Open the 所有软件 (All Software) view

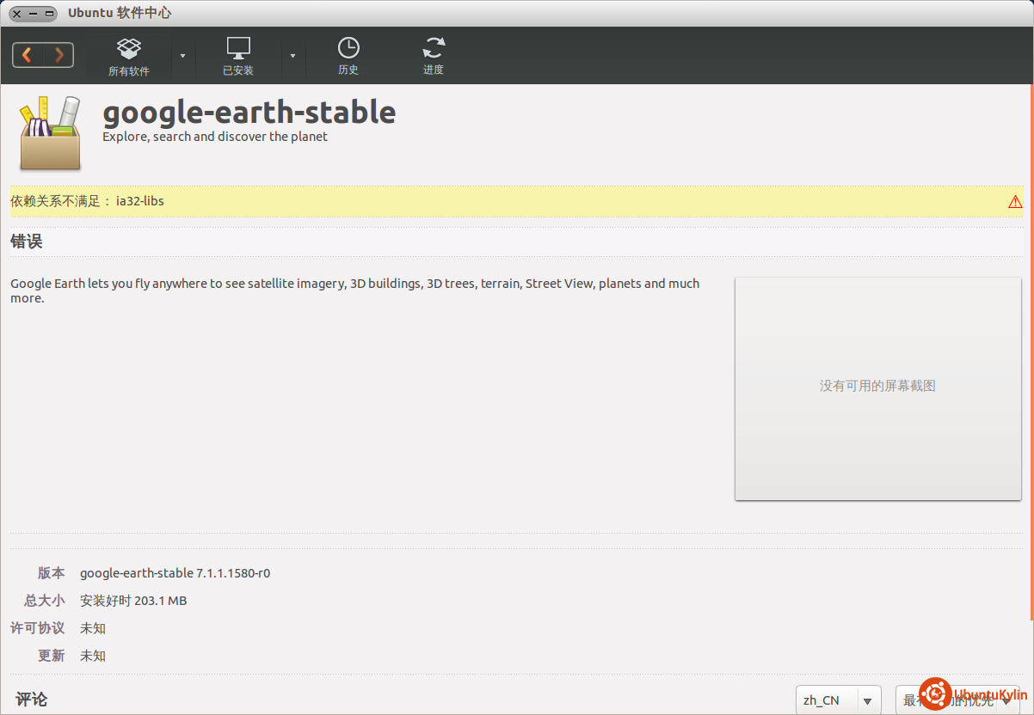tap(129, 57)
